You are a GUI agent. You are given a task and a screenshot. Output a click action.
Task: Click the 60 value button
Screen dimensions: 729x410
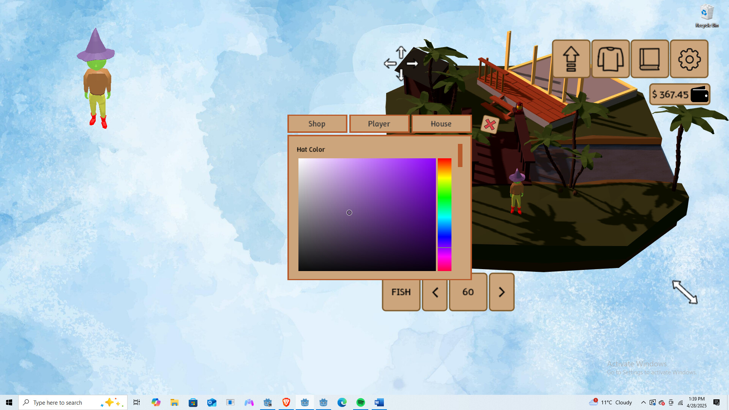[468, 292]
